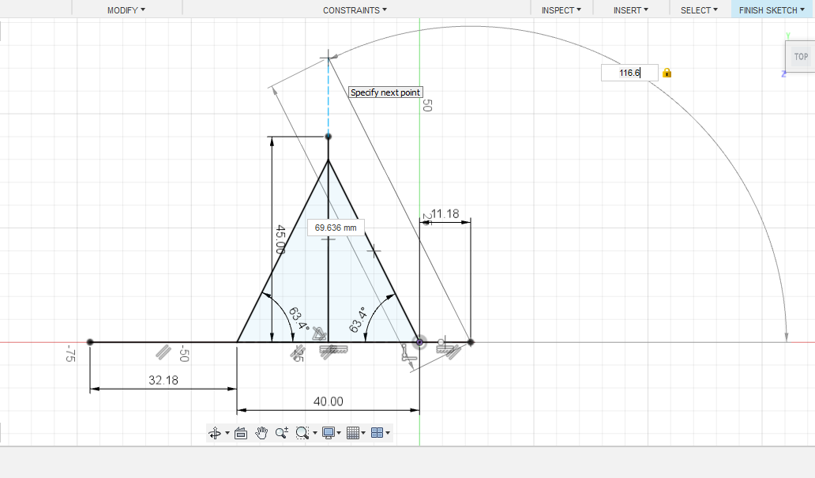Select the Zoom Window tool
Screen dimensions: 815x478
pos(302,433)
